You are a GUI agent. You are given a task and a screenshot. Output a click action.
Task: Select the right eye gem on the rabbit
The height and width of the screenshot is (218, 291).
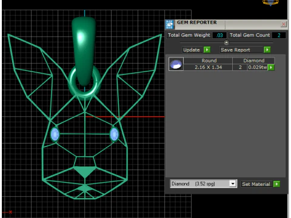pos(114,134)
